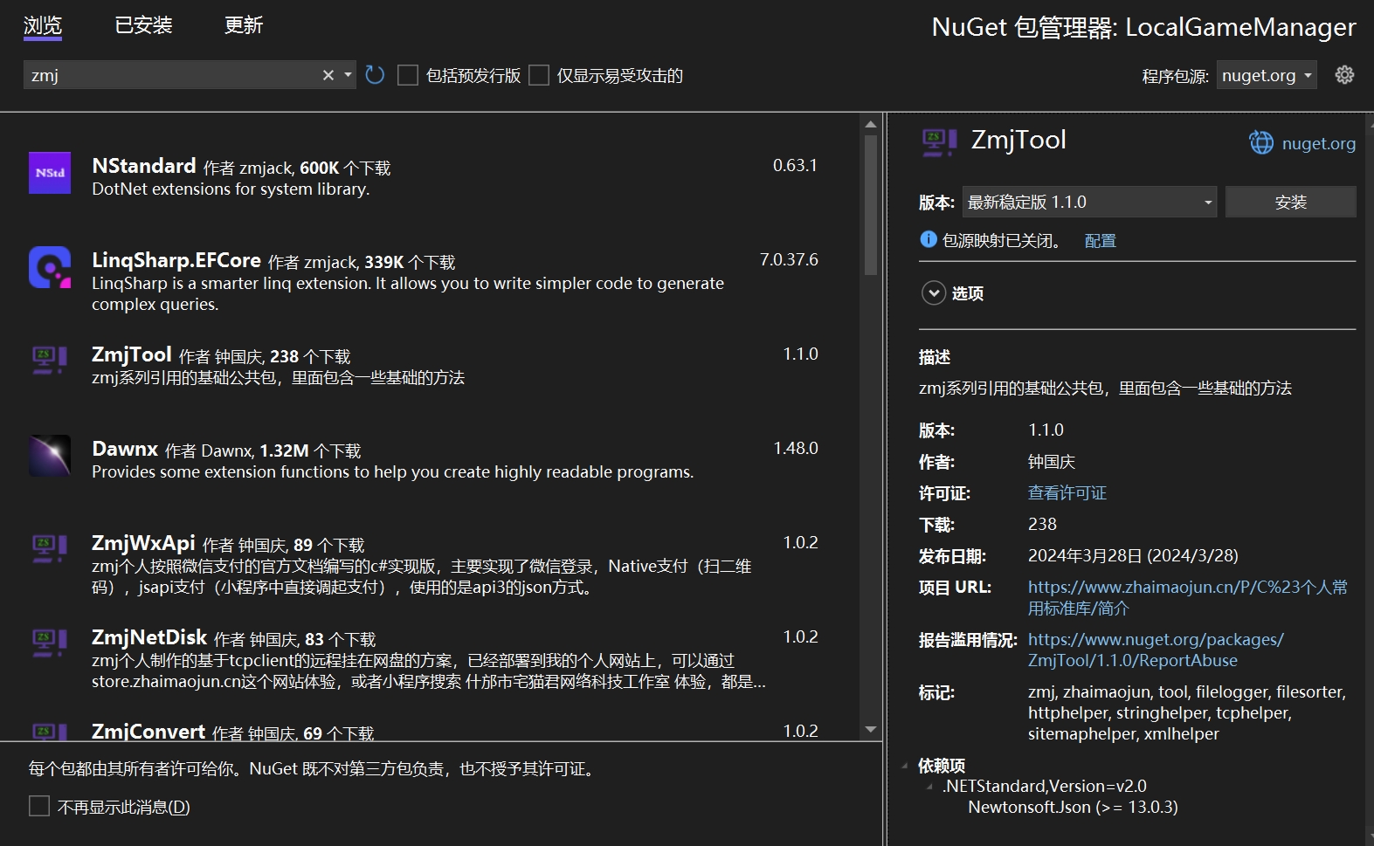Open nuget.org link in details header
The image size is (1374, 846).
(x=1318, y=143)
